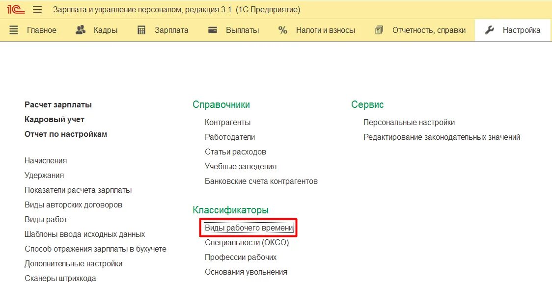552x282 pixels.
Task: Open Учебные заведения directory
Action: coord(241,167)
